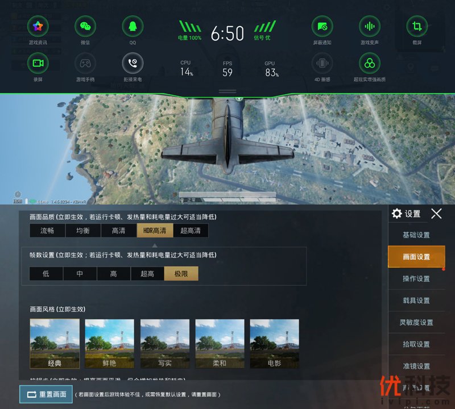Toggle 屏蔽通知 notification blocking
Image resolution: width=455 pixels, height=409 pixels.
(x=322, y=27)
